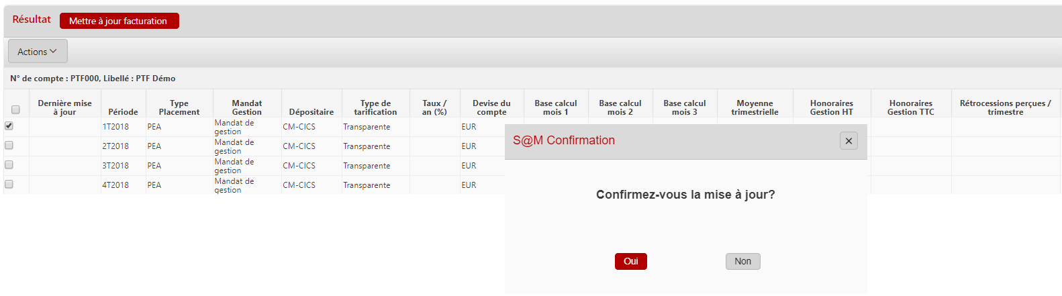Decline the update with Non
1062x296 pixels.
(x=742, y=261)
